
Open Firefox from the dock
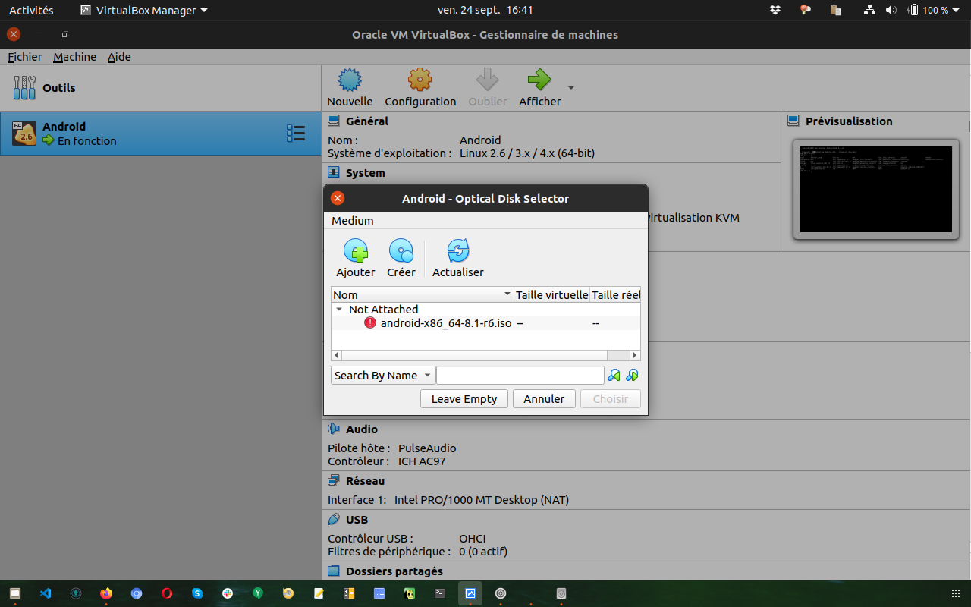[106, 593]
